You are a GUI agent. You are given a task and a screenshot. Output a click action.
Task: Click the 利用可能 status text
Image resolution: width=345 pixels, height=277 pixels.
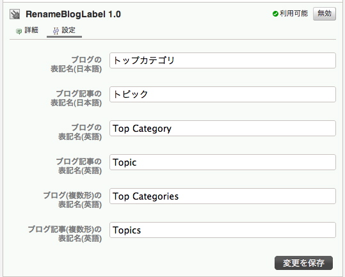click(294, 13)
